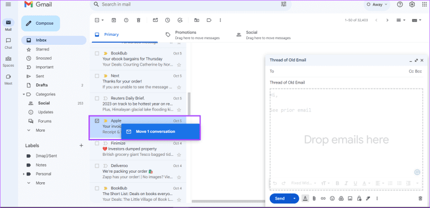Open the Send options dropdown arrow
This screenshot has height=208, width=430.
pyautogui.click(x=295, y=198)
